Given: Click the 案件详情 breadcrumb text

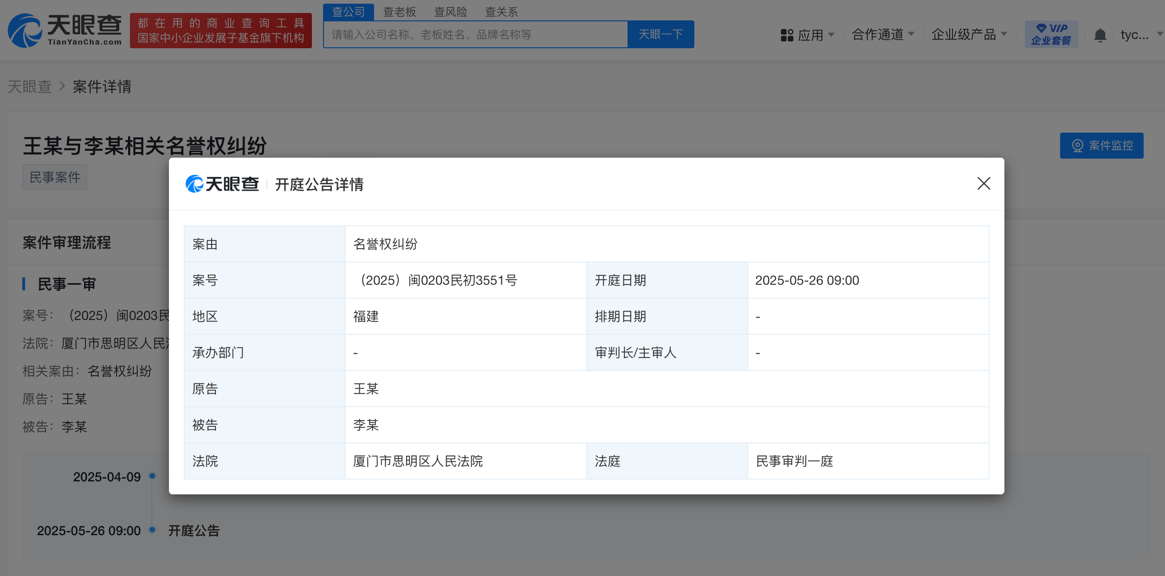Looking at the screenshot, I should coord(102,87).
